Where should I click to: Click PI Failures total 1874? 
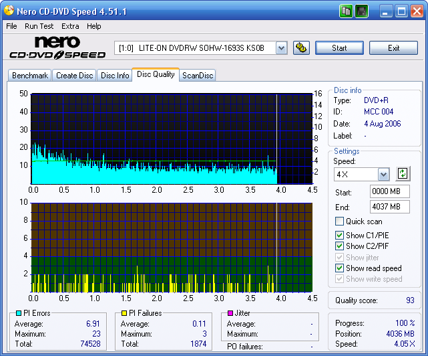coord(198,344)
